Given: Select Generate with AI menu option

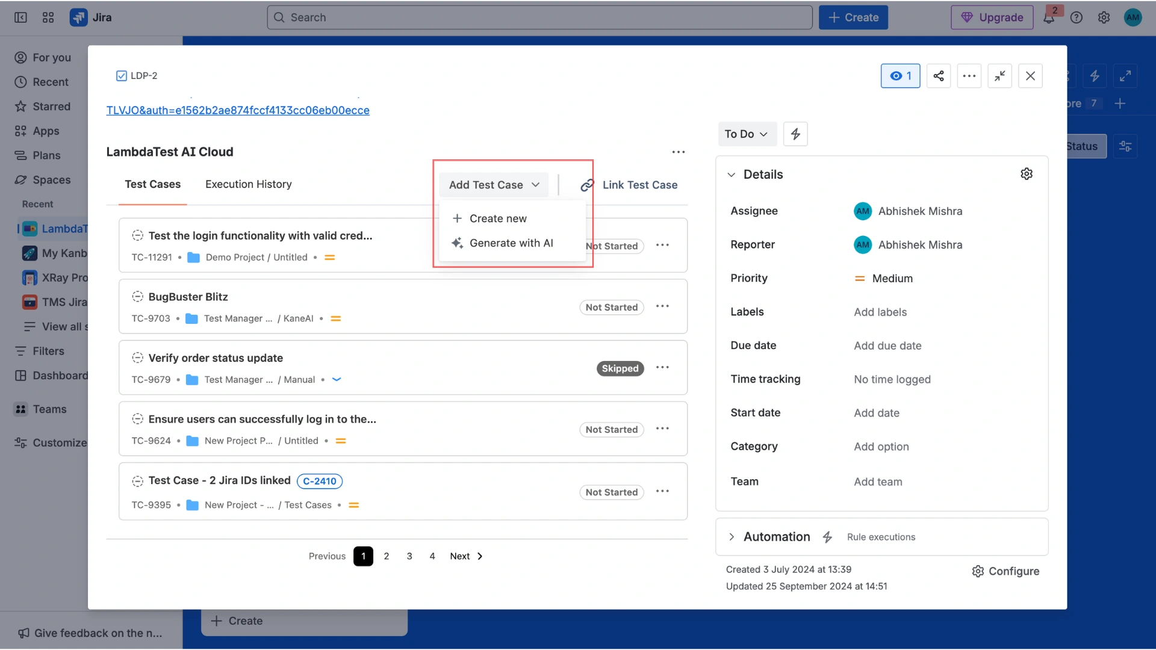Looking at the screenshot, I should click(511, 243).
